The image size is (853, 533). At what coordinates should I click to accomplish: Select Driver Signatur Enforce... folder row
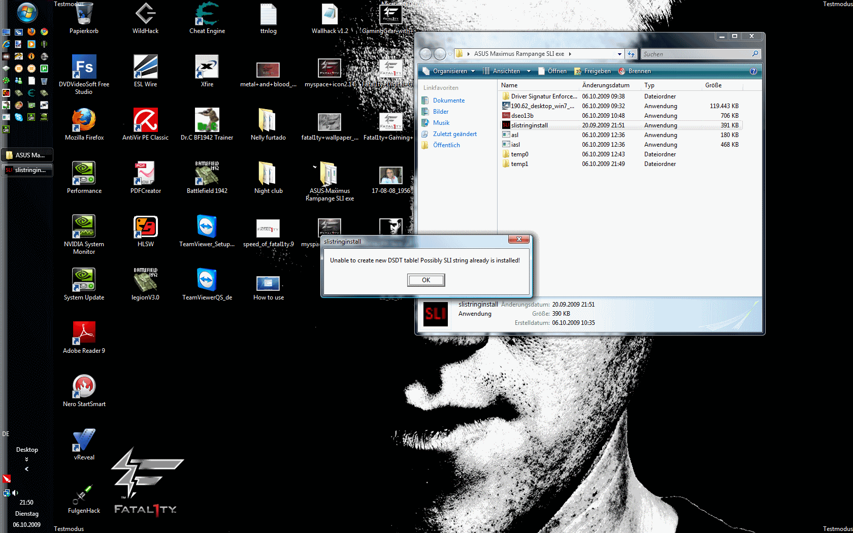[x=621, y=96]
